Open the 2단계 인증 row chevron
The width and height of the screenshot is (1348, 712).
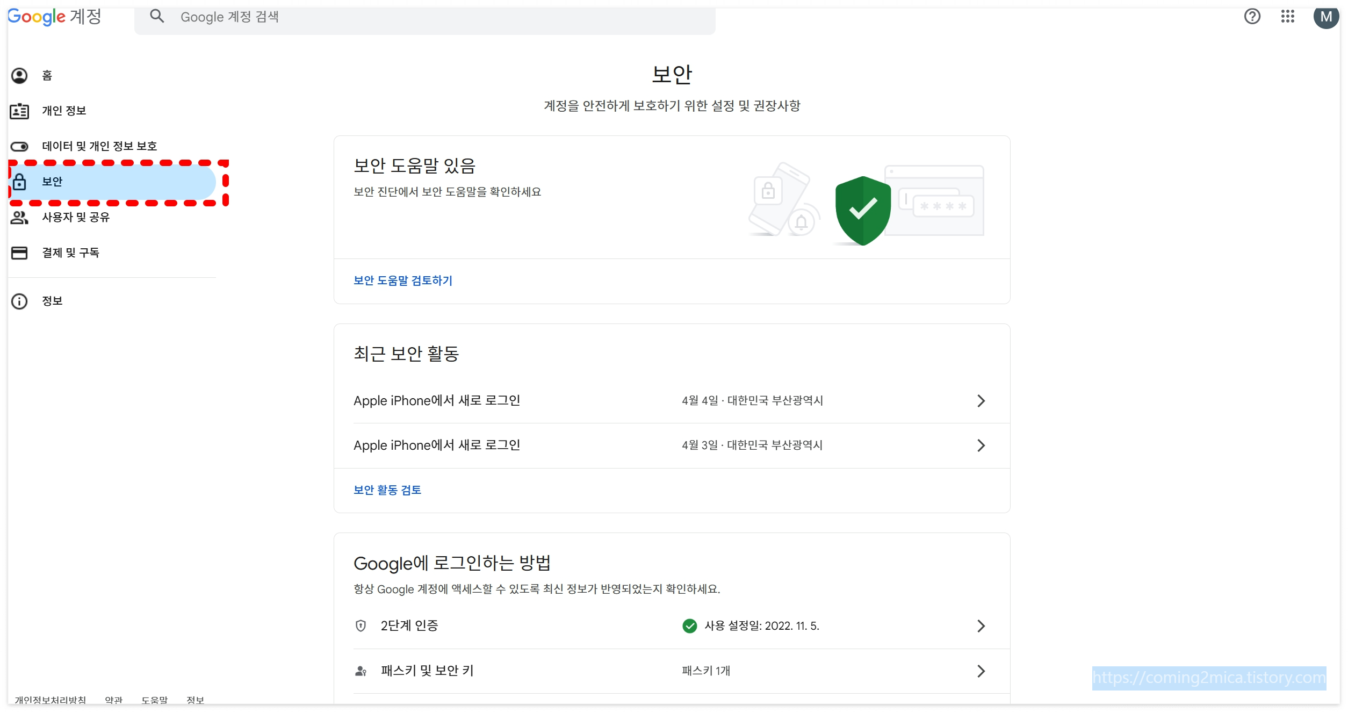(x=981, y=626)
